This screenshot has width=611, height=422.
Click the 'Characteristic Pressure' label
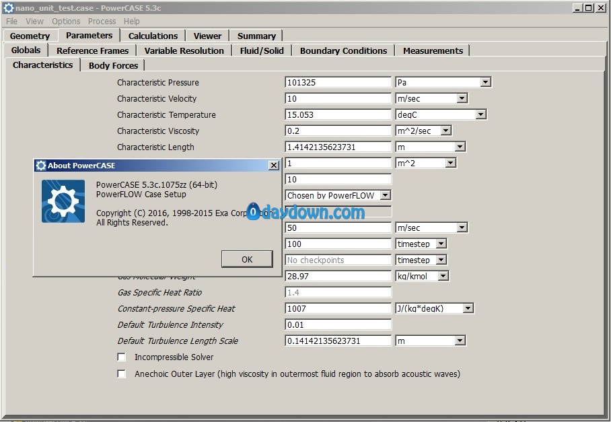[x=158, y=83]
